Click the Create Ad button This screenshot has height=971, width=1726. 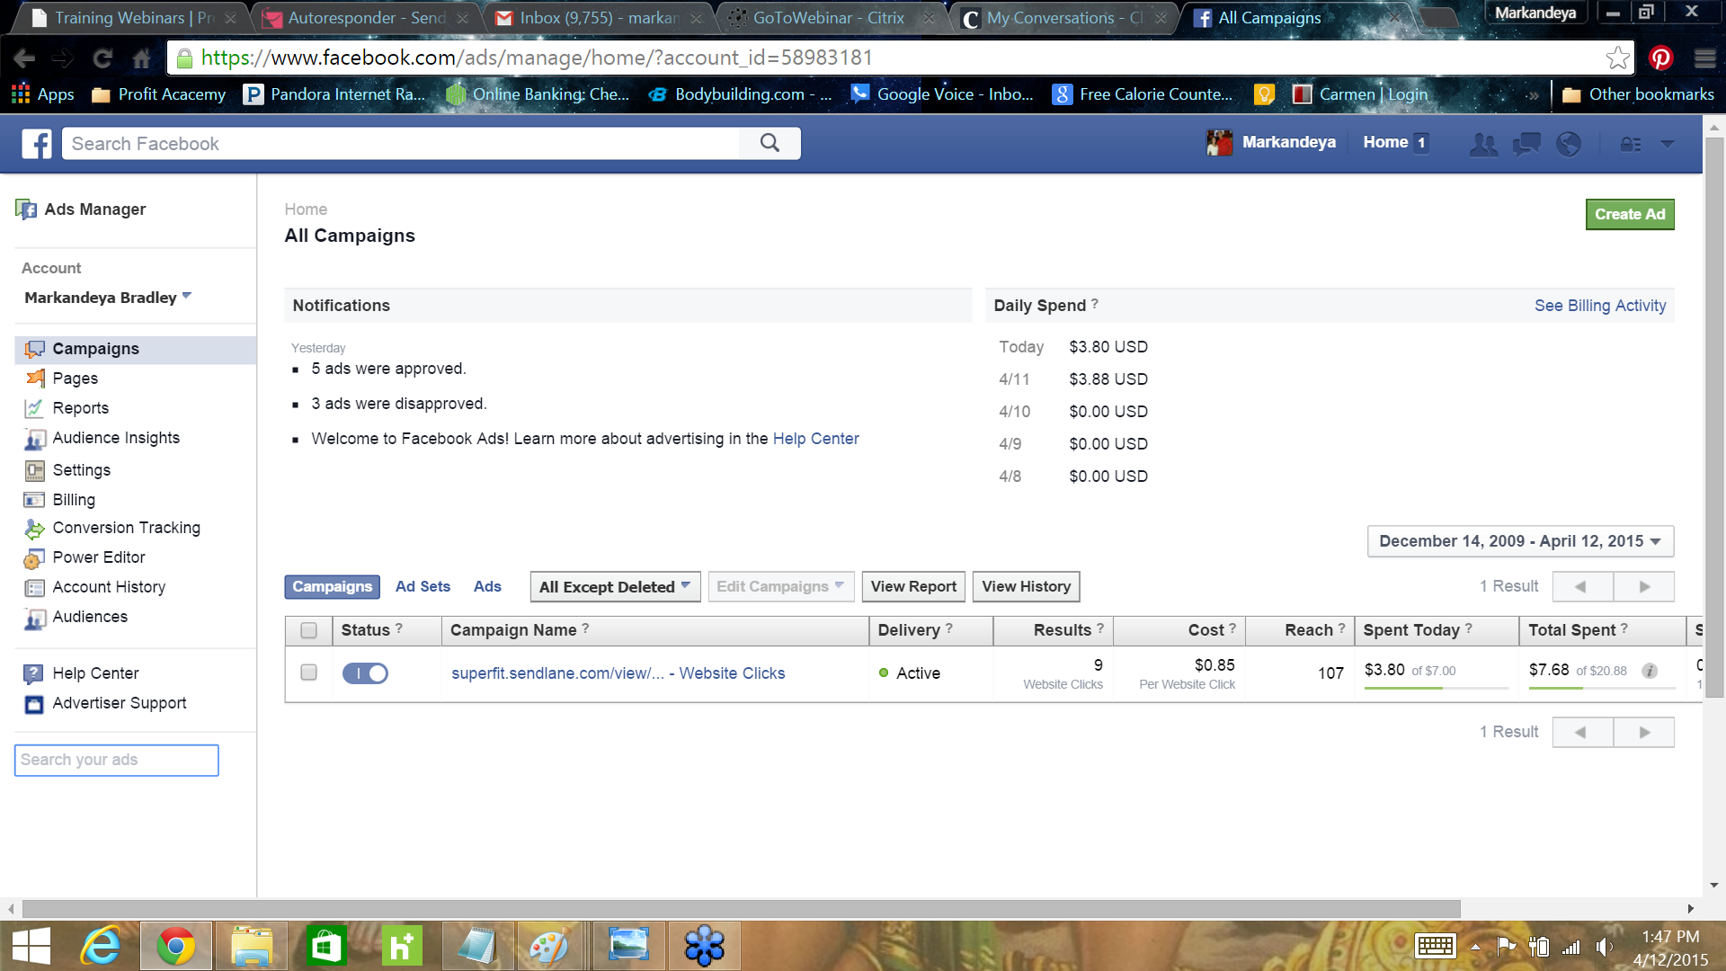point(1630,214)
